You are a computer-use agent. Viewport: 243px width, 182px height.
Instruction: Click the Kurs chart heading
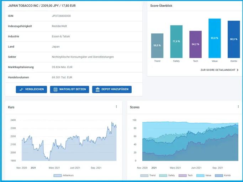tap(11, 107)
